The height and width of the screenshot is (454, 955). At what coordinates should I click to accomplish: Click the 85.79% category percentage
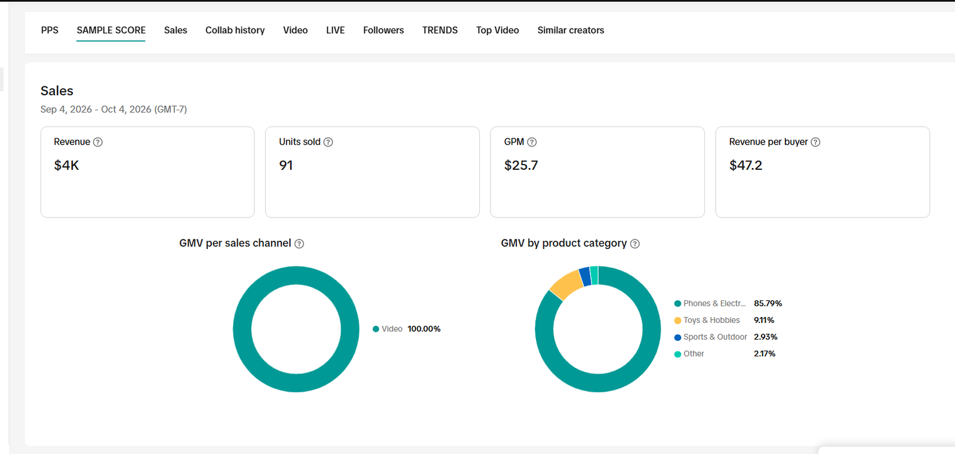coord(768,304)
